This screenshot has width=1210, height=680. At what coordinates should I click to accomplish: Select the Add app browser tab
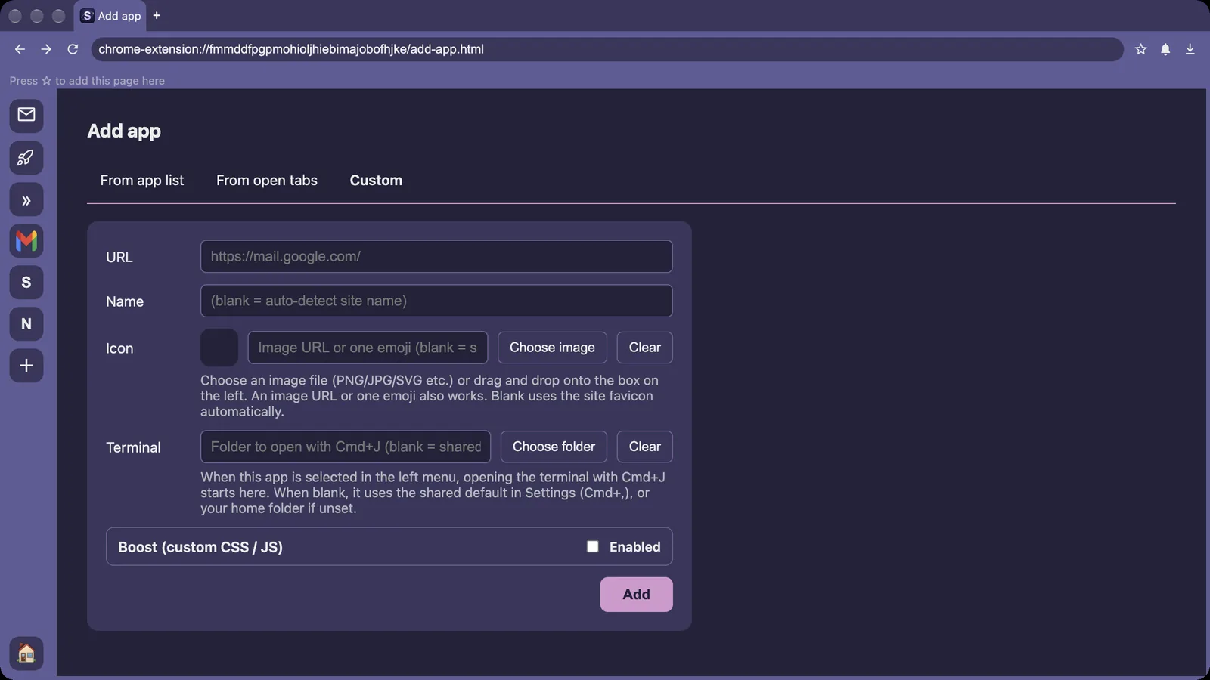pyautogui.click(x=111, y=16)
